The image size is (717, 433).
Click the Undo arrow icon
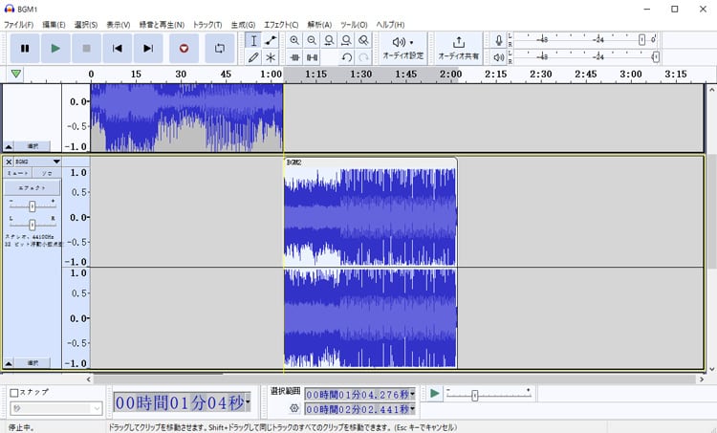click(x=346, y=57)
